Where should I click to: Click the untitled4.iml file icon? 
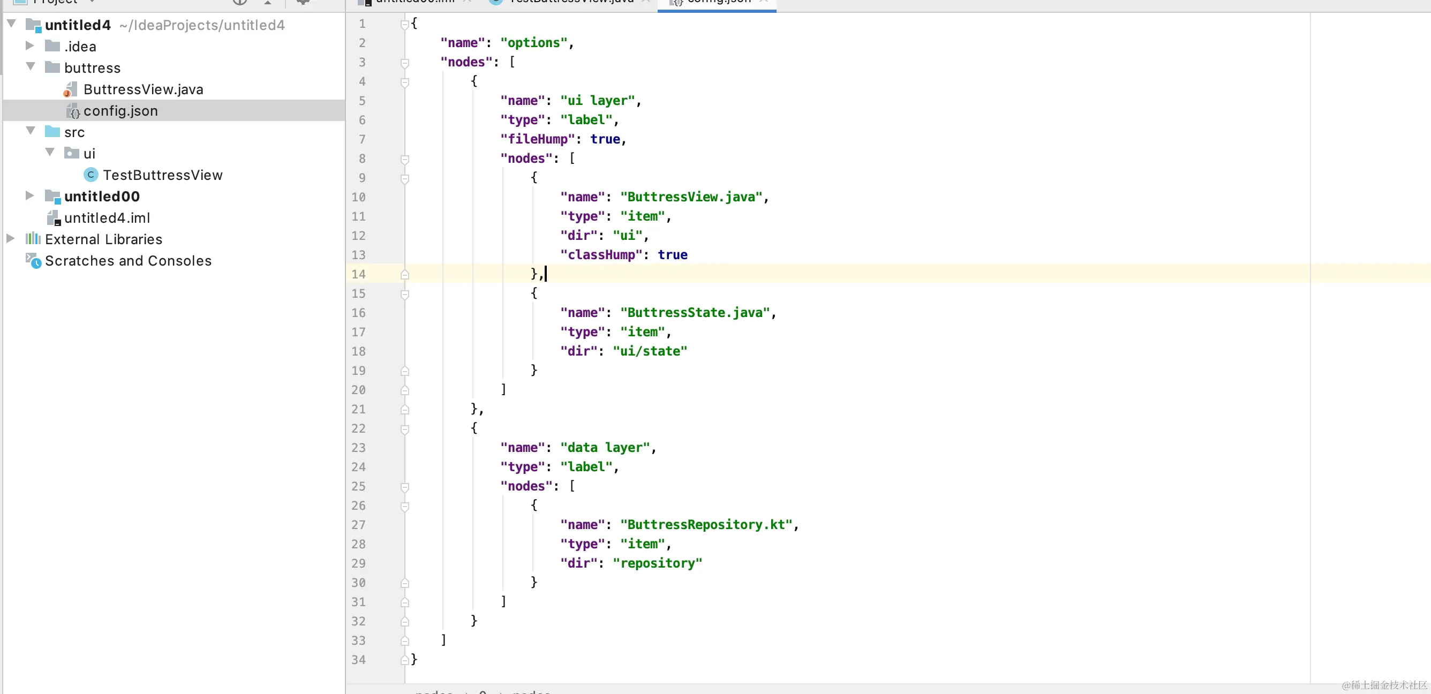(54, 218)
